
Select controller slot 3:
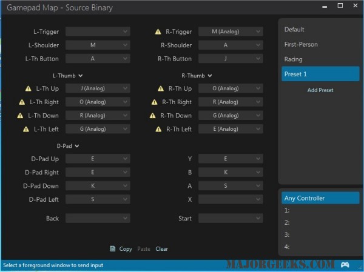point(320,234)
